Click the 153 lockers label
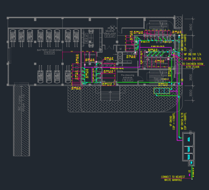 click(x=162, y=63)
